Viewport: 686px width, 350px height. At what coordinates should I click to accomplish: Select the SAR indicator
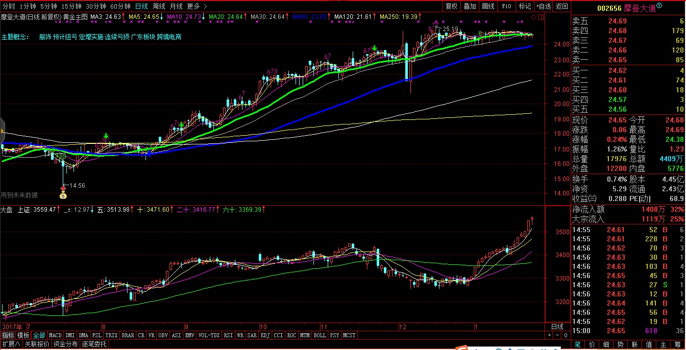[252, 335]
